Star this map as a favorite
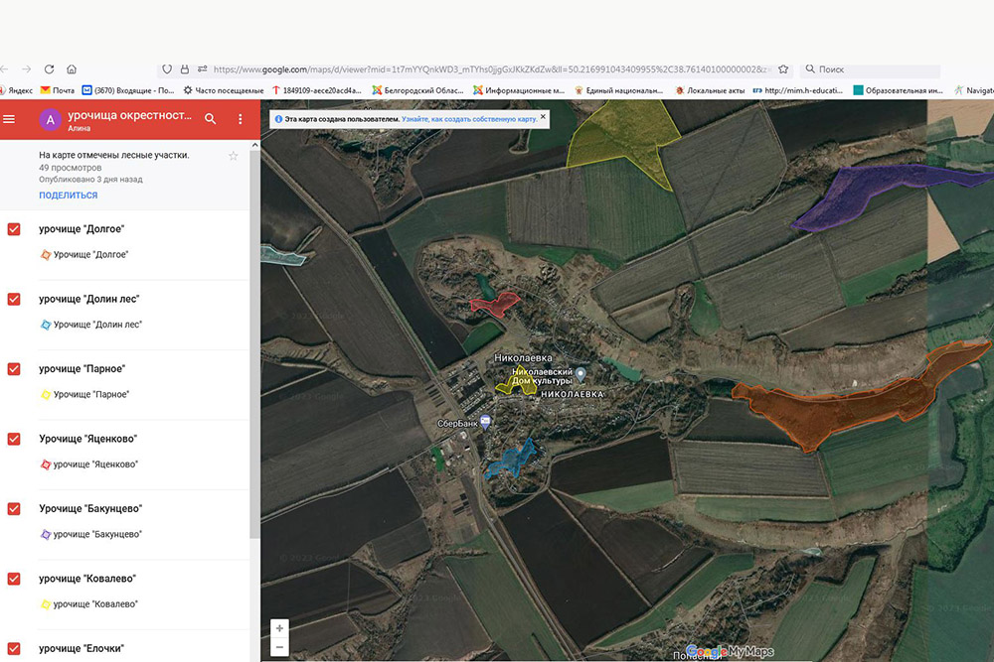Viewport: 994px width, 662px height. point(234,156)
